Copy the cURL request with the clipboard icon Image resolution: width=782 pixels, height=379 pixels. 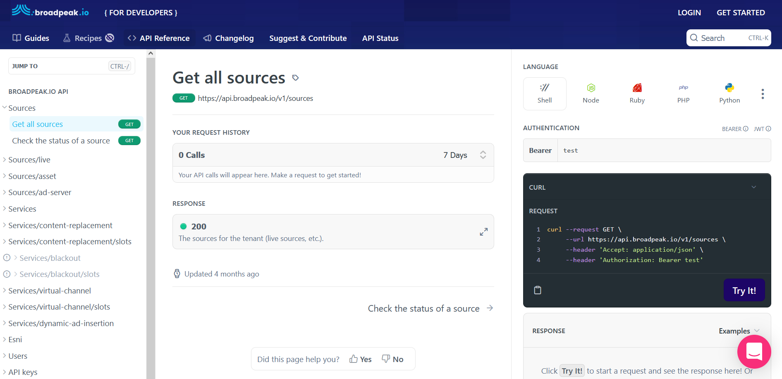click(x=538, y=290)
